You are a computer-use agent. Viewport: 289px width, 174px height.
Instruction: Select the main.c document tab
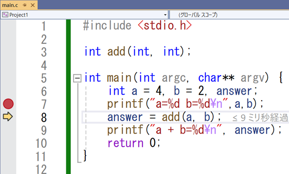(x=10, y=5)
